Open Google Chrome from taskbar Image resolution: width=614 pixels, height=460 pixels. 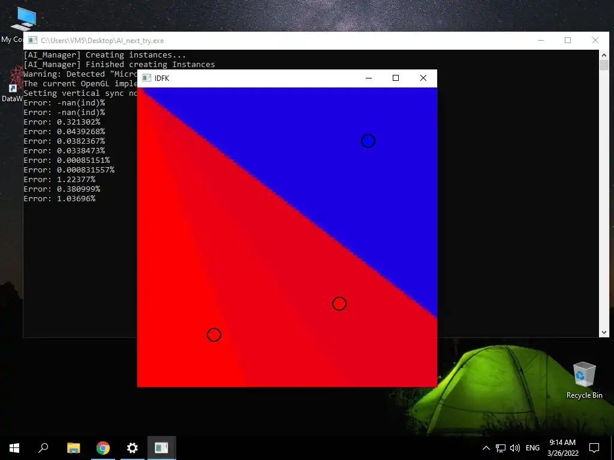103,448
